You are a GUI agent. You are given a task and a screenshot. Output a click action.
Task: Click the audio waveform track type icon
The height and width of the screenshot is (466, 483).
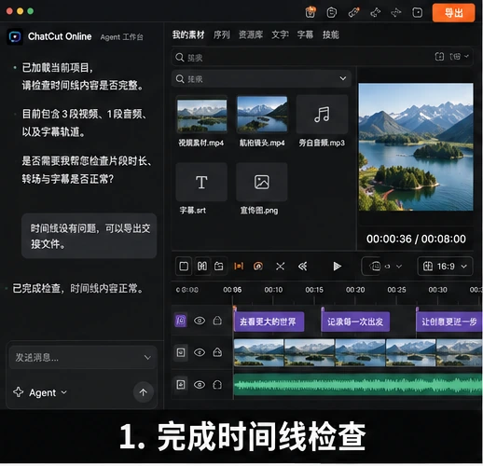click(x=181, y=385)
